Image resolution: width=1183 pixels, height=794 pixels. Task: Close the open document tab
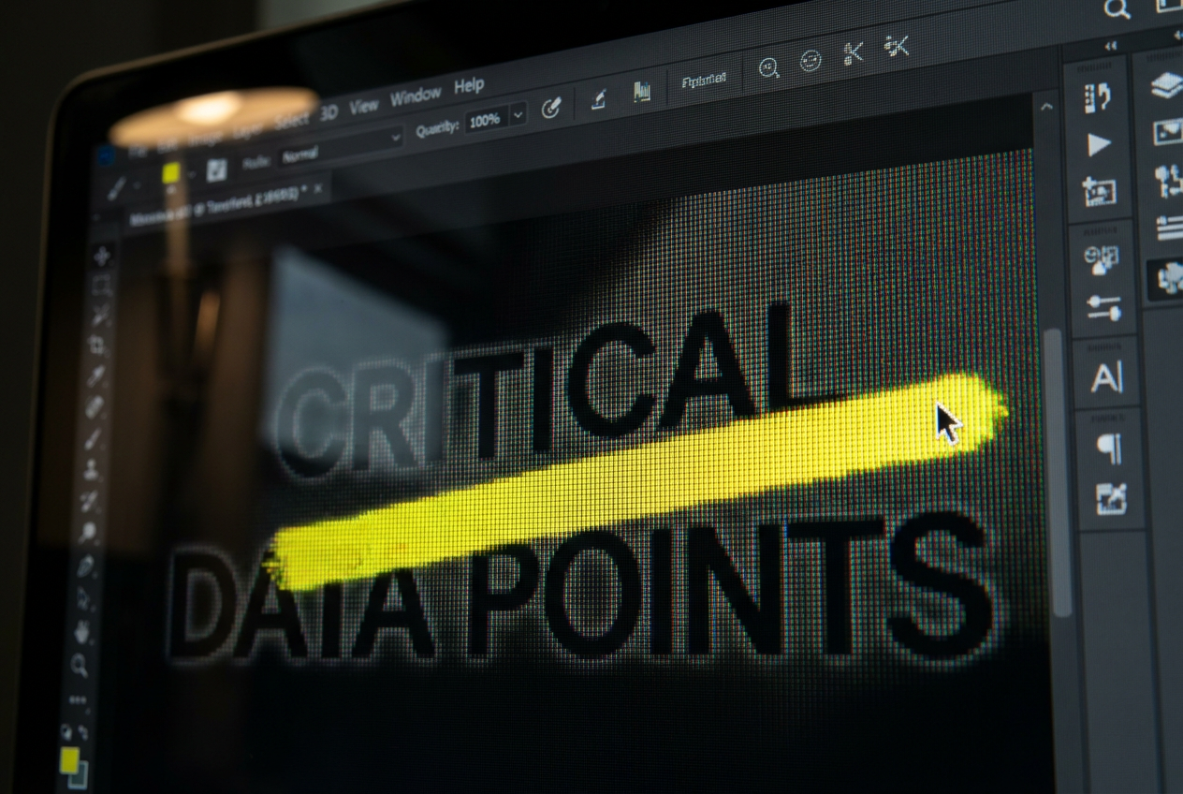point(317,188)
